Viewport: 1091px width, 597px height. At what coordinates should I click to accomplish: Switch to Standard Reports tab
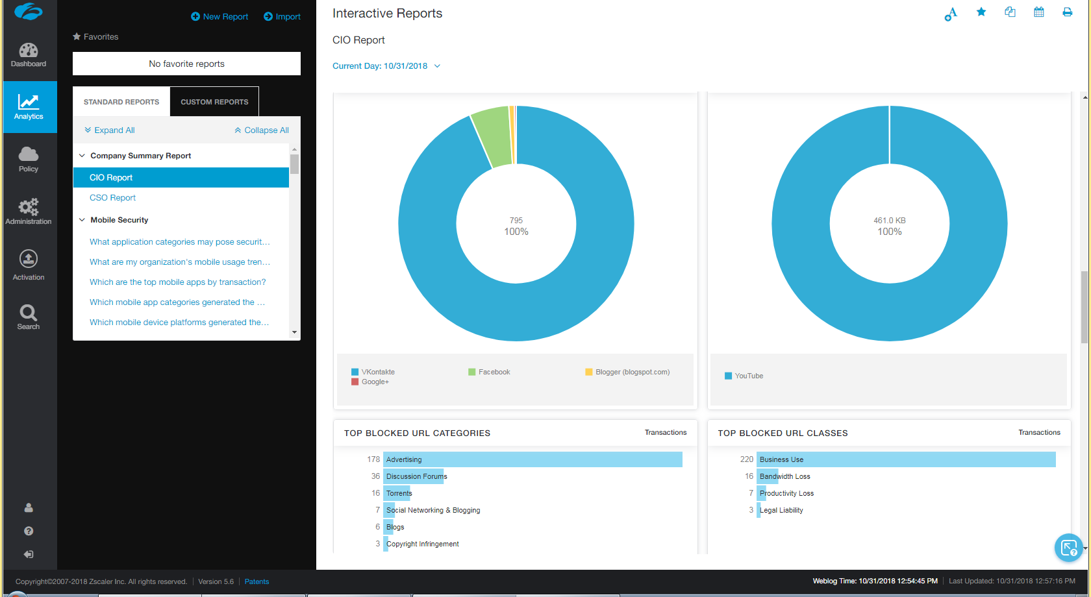(x=121, y=102)
